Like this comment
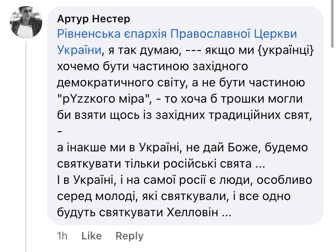 point(91,236)
